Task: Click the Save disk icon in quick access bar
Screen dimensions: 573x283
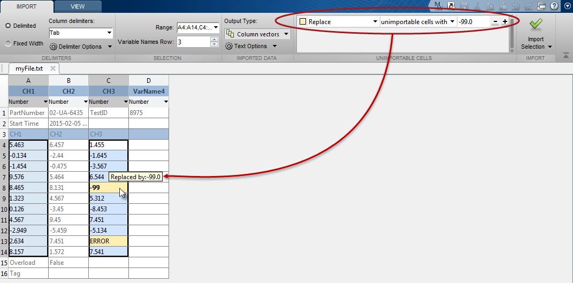Action: pos(464,5)
